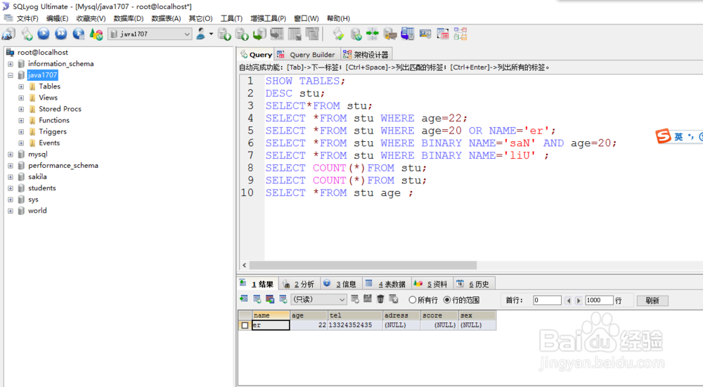Click the trash delete row icon

point(380,299)
